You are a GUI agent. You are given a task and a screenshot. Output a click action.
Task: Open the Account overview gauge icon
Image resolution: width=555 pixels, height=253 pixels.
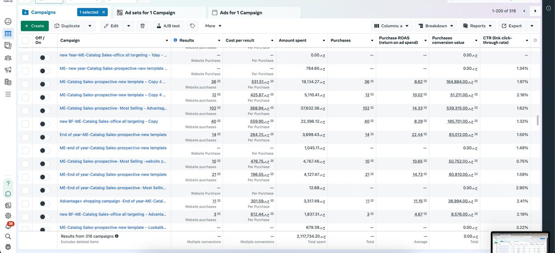click(8, 21)
